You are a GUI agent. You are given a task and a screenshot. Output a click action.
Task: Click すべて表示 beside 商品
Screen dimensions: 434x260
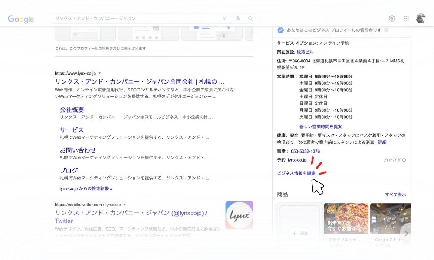click(395, 195)
